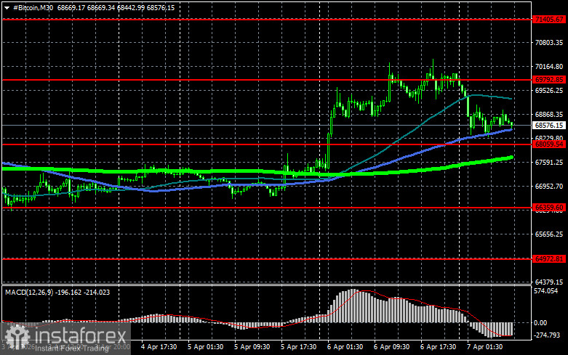The width and height of the screenshot is (568, 355).
Task: Click the 574.054 MACD scale value
Action: pyautogui.click(x=546, y=290)
